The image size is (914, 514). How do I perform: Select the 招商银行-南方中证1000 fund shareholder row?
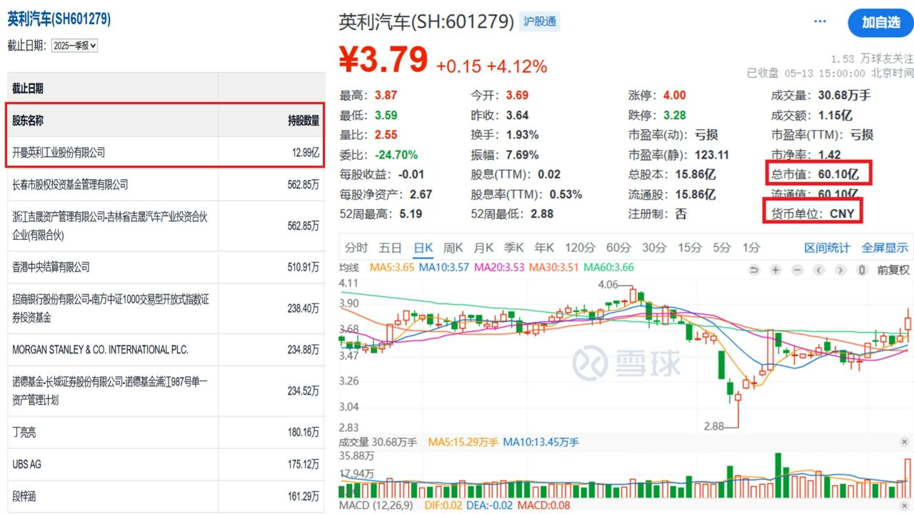click(x=166, y=308)
